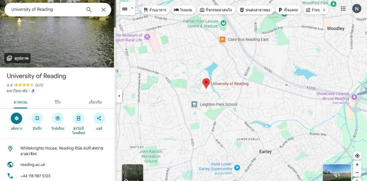Open the keyboard input tools dropdown arrow
The image size is (367, 181).
coord(132,8)
